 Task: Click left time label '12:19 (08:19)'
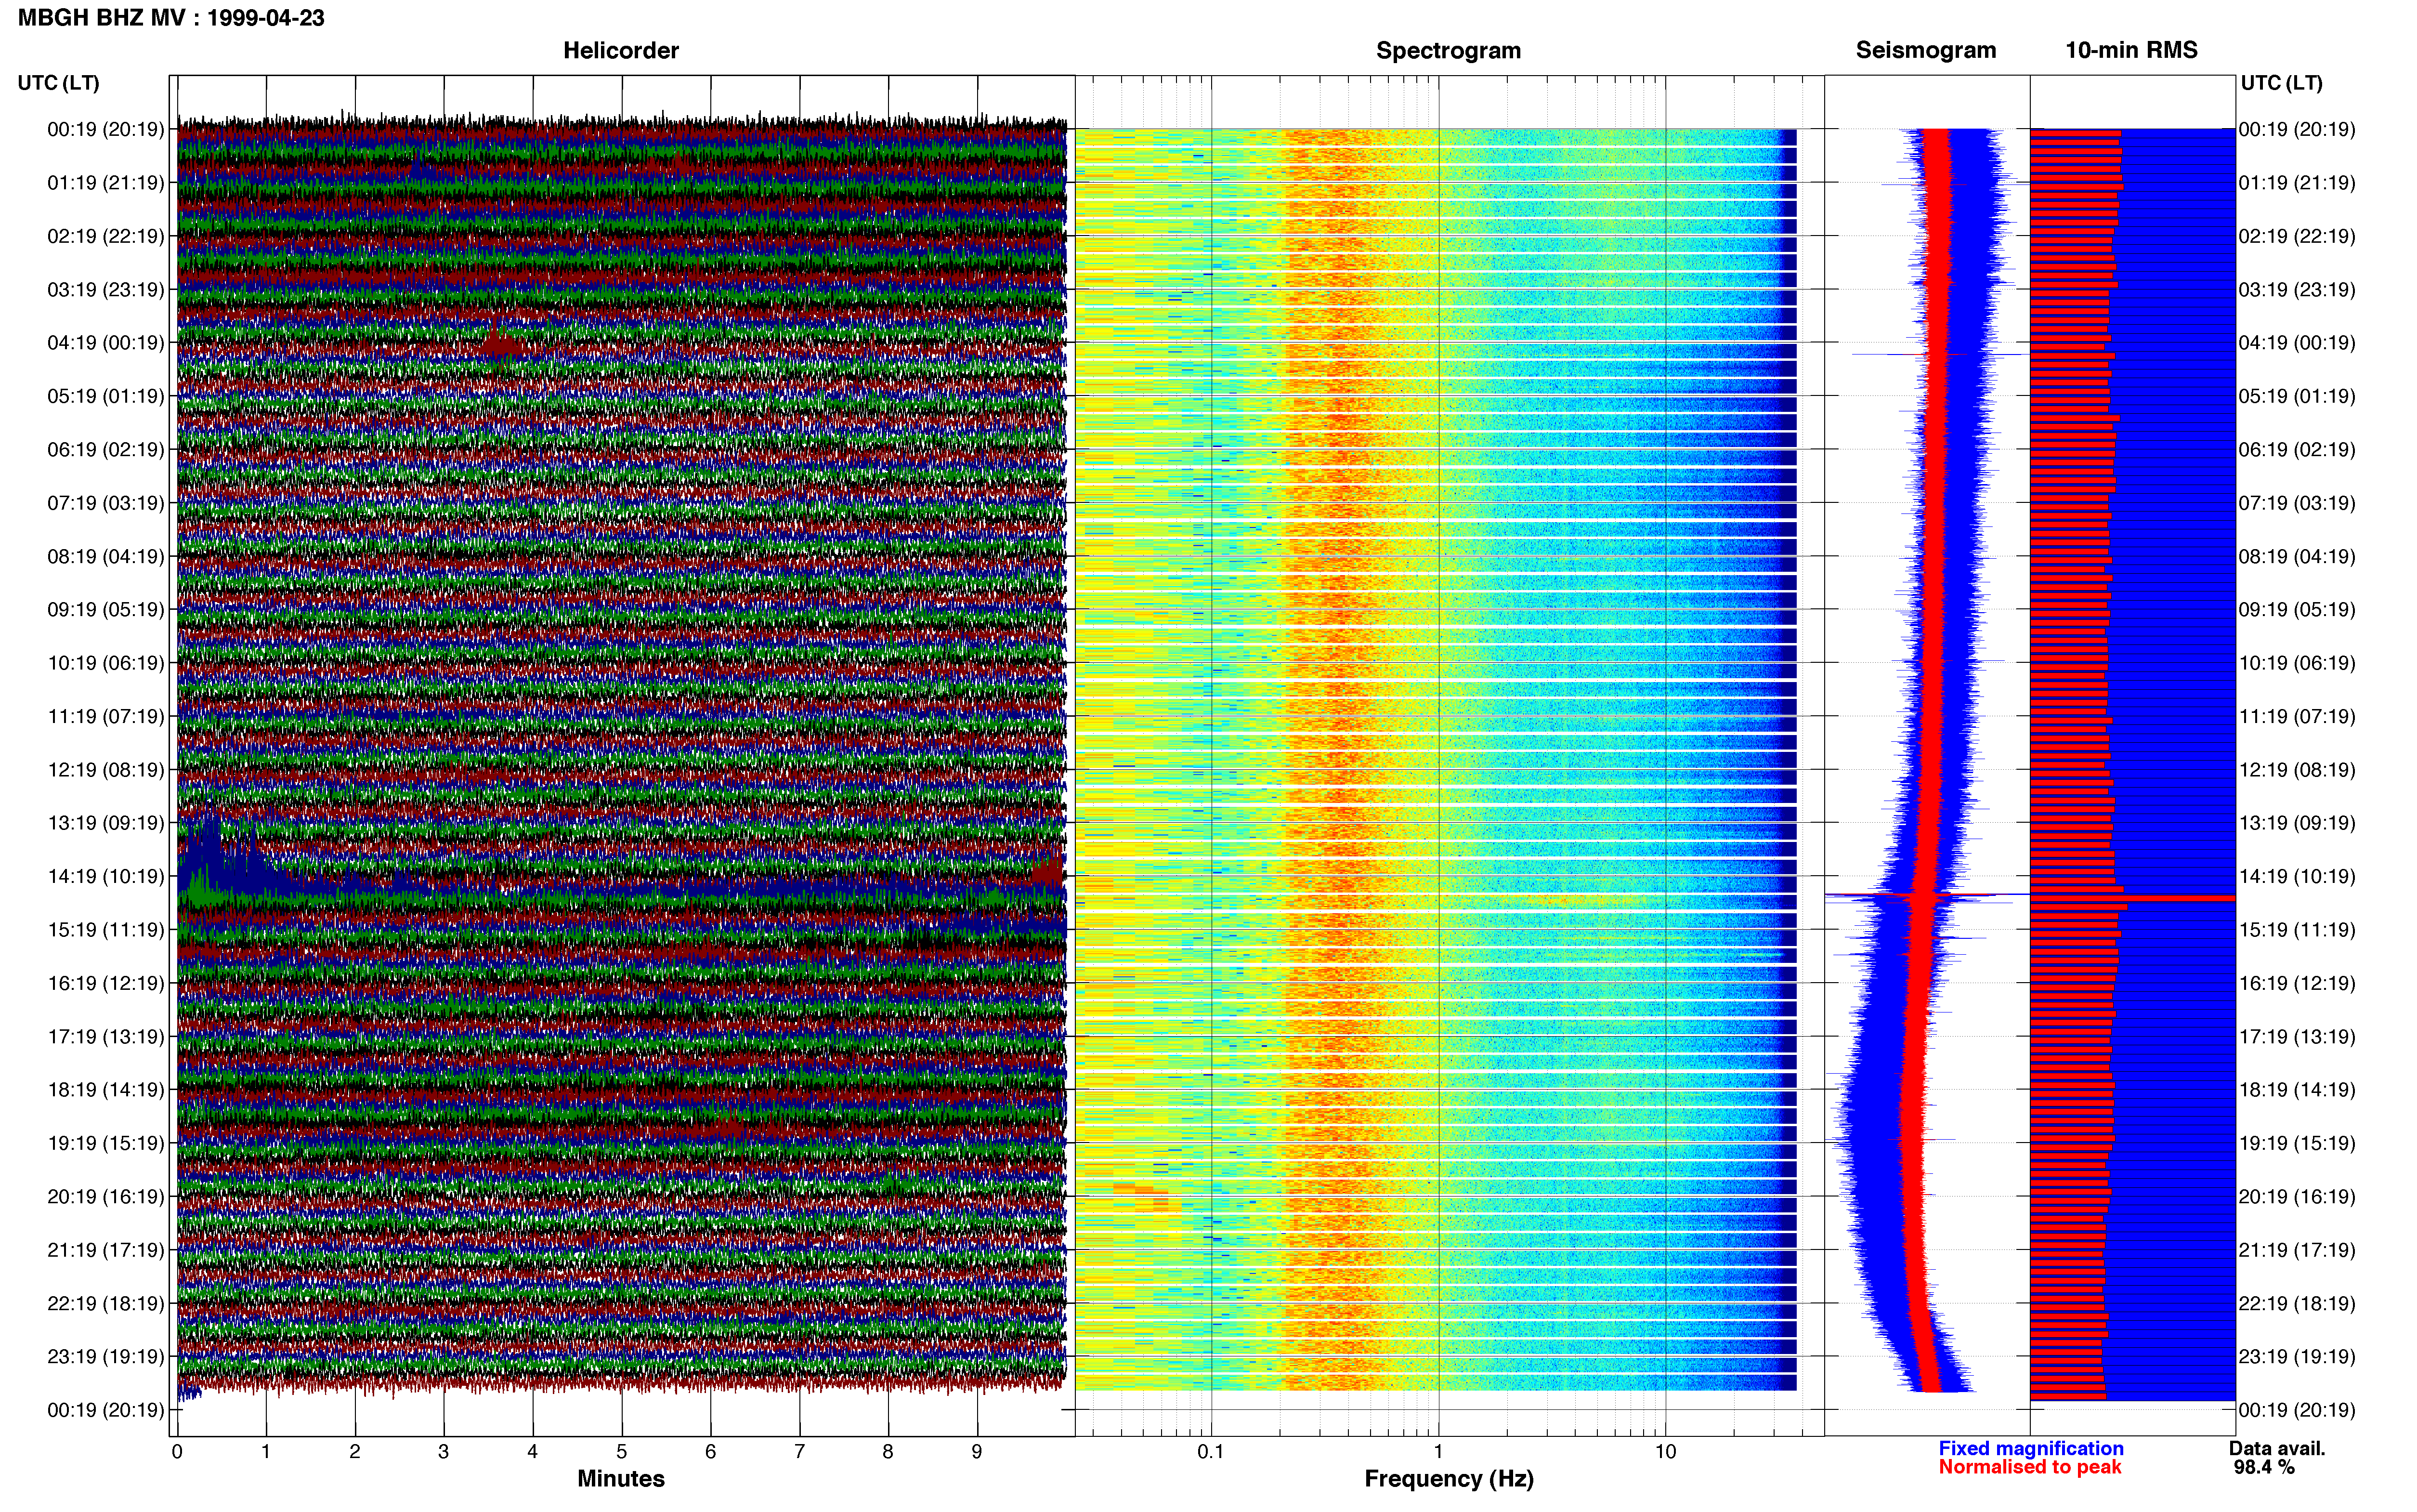[x=105, y=770]
